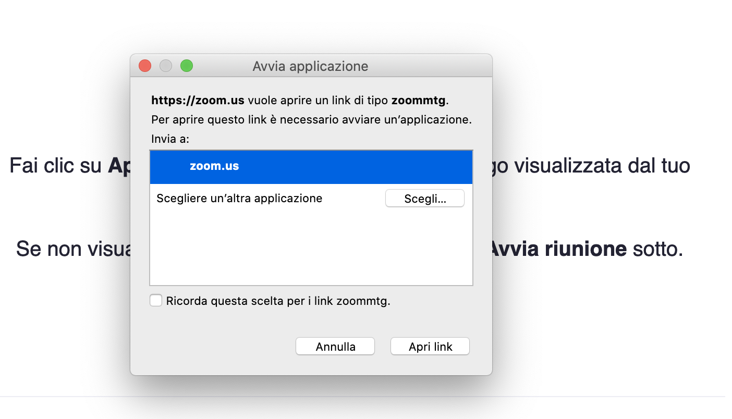Viewport: 732px width, 419px height.
Task: Click Scegliere un'altra applicazione row
Action: pyautogui.click(x=311, y=199)
